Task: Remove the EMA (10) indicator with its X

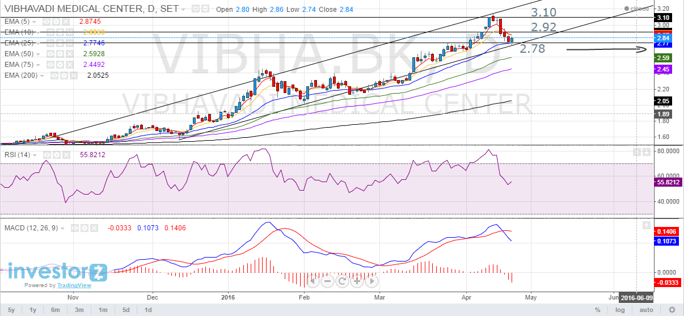Action: [x=70, y=32]
